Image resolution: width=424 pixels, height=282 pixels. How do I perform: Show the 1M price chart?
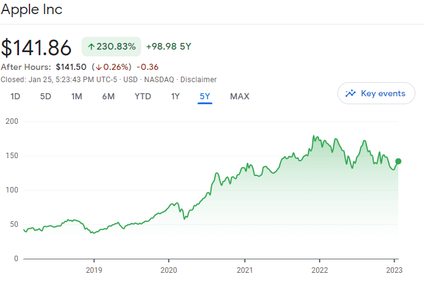(x=77, y=96)
